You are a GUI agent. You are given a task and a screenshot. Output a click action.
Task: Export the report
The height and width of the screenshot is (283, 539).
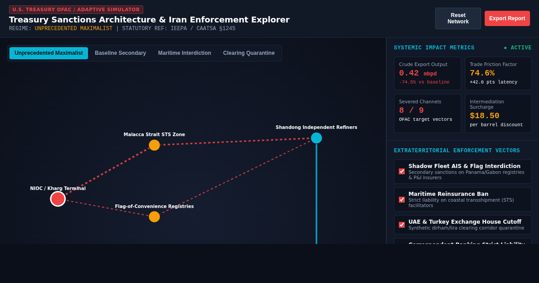tap(507, 18)
